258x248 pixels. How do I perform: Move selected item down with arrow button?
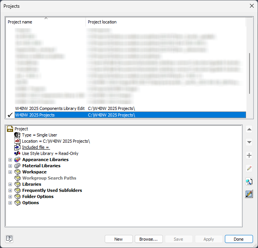click(249, 142)
